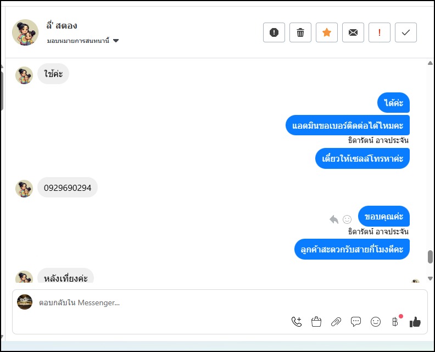This screenshot has width=435, height=352.
Task: React to ขอบคุณค่ะ message with smiley icon
Action: [347, 219]
